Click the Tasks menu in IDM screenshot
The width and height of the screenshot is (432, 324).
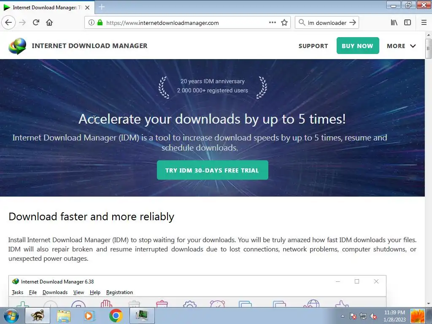[x=17, y=292]
